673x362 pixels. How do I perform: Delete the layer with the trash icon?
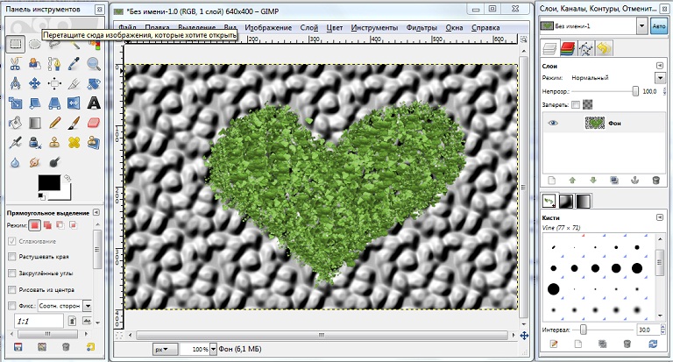click(x=655, y=180)
